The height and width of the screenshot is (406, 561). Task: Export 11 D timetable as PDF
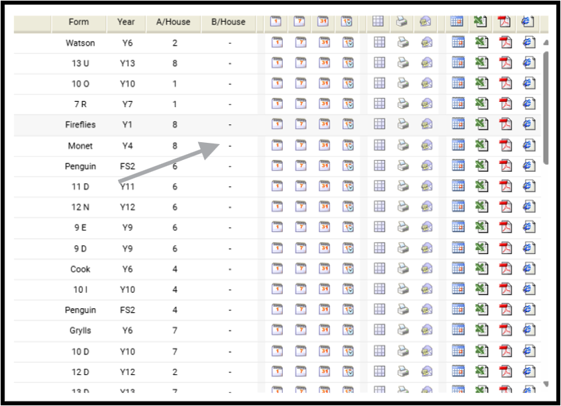coord(505,186)
